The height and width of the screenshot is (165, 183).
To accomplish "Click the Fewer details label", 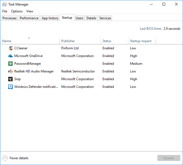I will (x=19, y=158).
